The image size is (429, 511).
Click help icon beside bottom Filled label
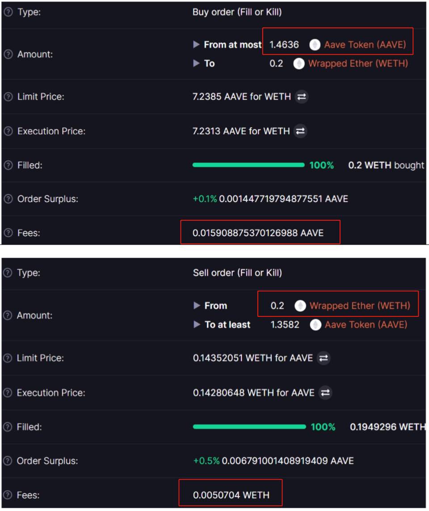[x=8, y=427]
